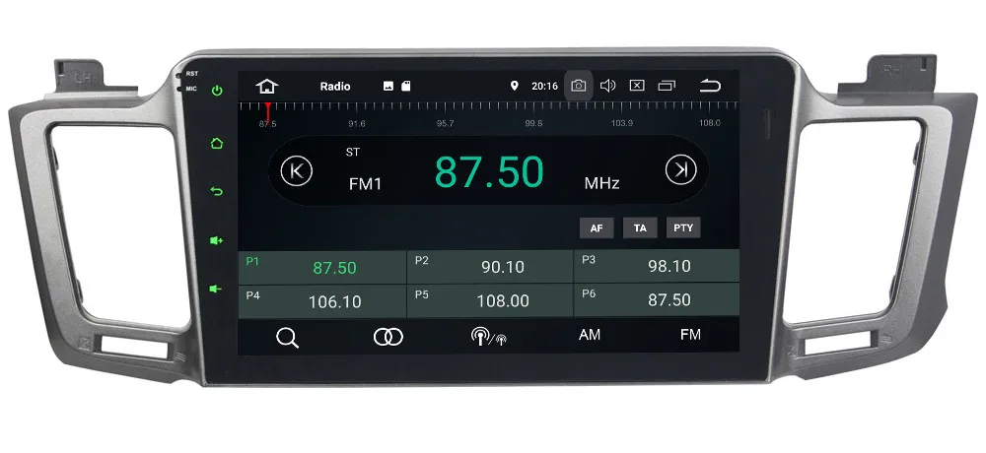The width and height of the screenshot is (986, 453).
Task: Select preset P6 87.50
Action: [x=657, y=299]
